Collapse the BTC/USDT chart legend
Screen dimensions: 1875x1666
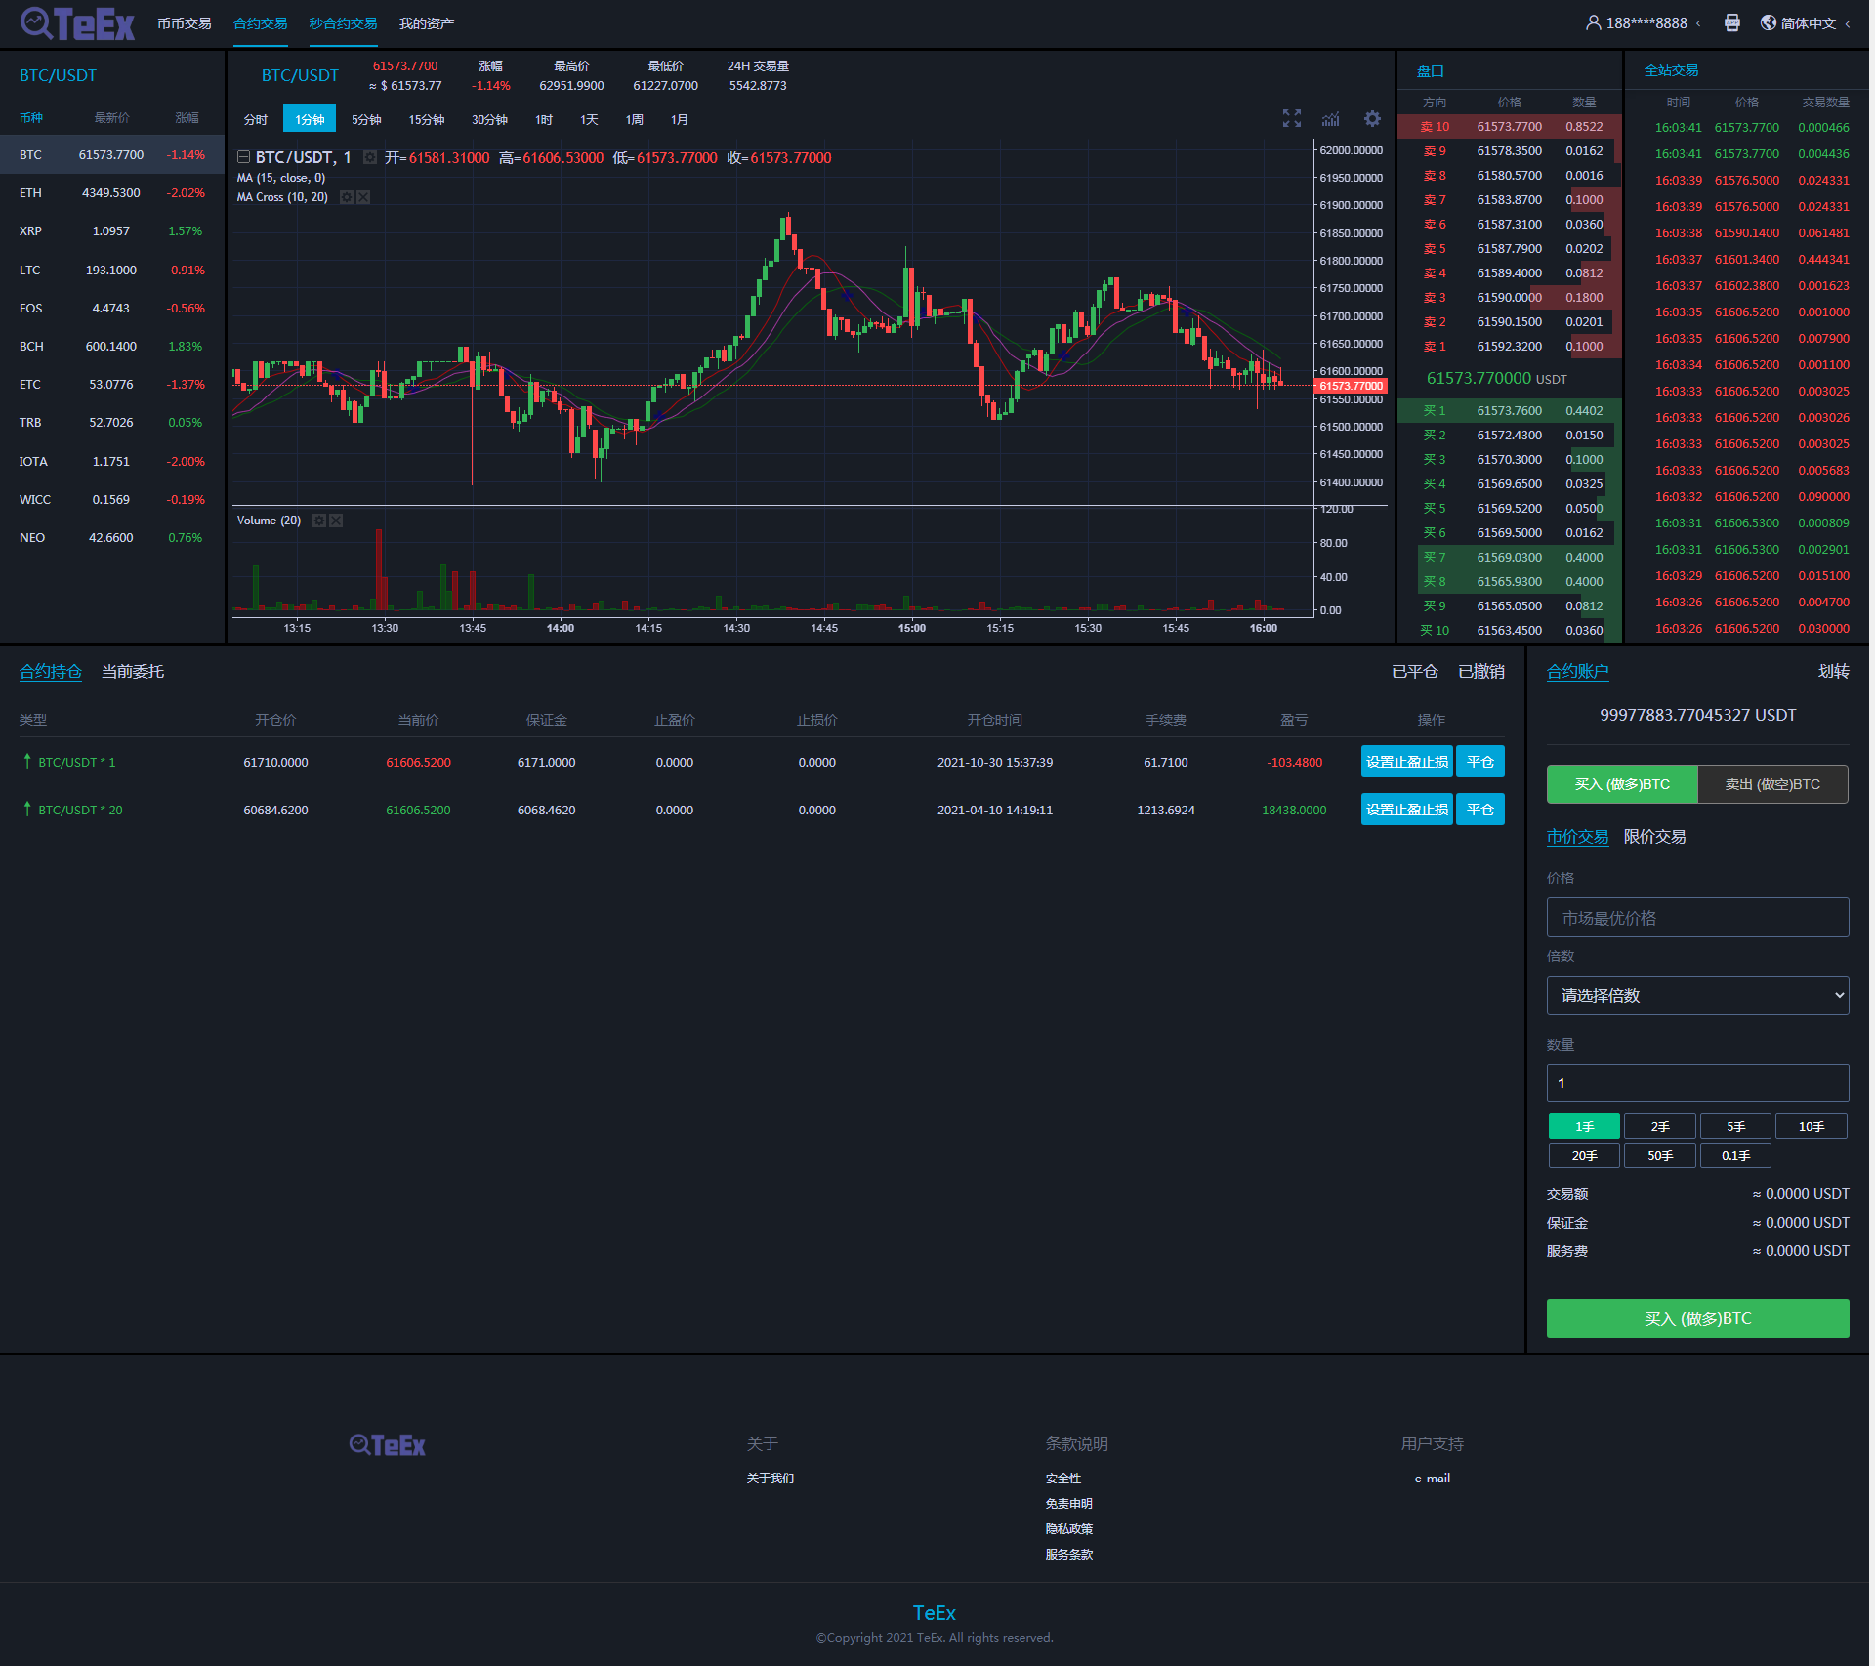[243, 156]
